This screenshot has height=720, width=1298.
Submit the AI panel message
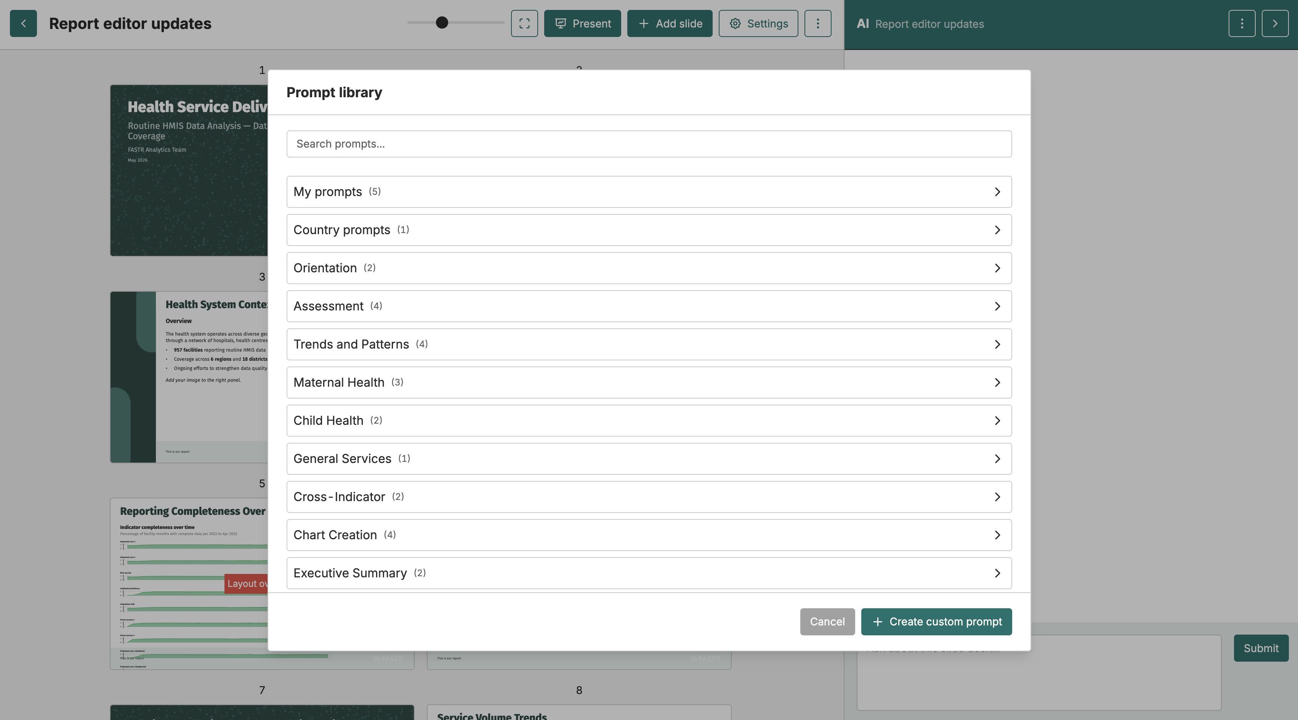pos(1261,648)
